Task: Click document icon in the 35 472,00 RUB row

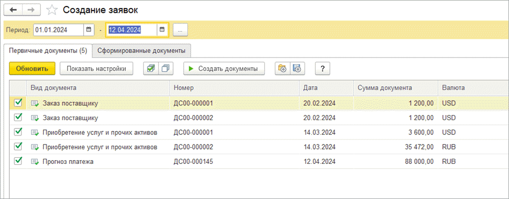Action: 35,147
